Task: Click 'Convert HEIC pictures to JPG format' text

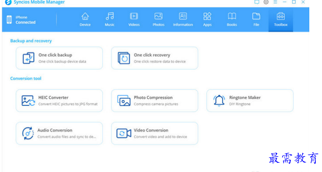Action: click(x=68, y=104)
